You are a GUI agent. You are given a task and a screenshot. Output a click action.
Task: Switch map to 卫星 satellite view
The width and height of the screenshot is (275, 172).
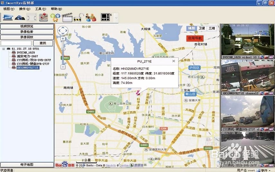pyautogui.click(x=202, y=28)
